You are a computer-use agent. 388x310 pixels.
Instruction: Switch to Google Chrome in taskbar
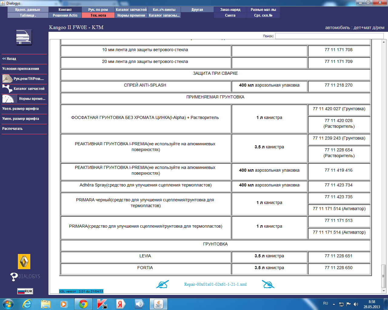[x=83, y=304]
